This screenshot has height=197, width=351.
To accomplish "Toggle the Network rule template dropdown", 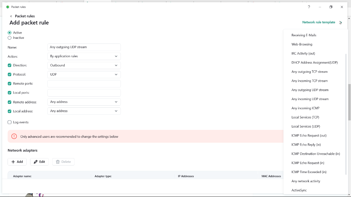I will click(322, 22).
